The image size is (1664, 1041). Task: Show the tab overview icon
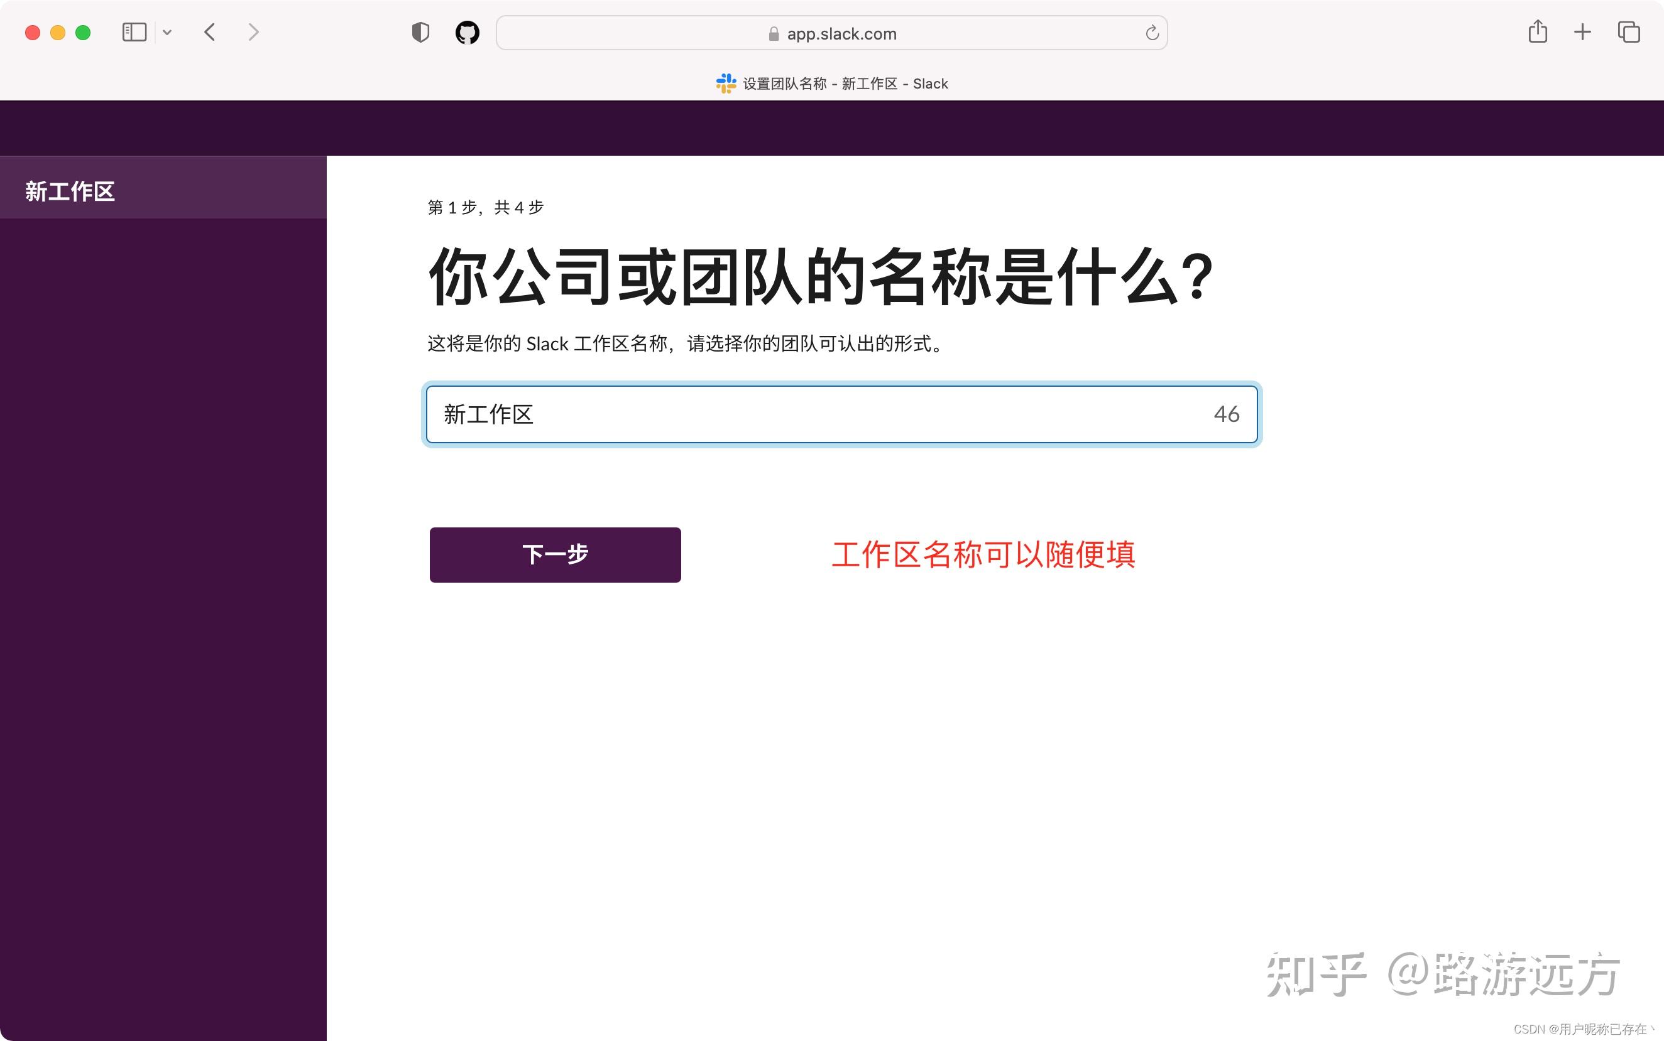(1628, 31)
